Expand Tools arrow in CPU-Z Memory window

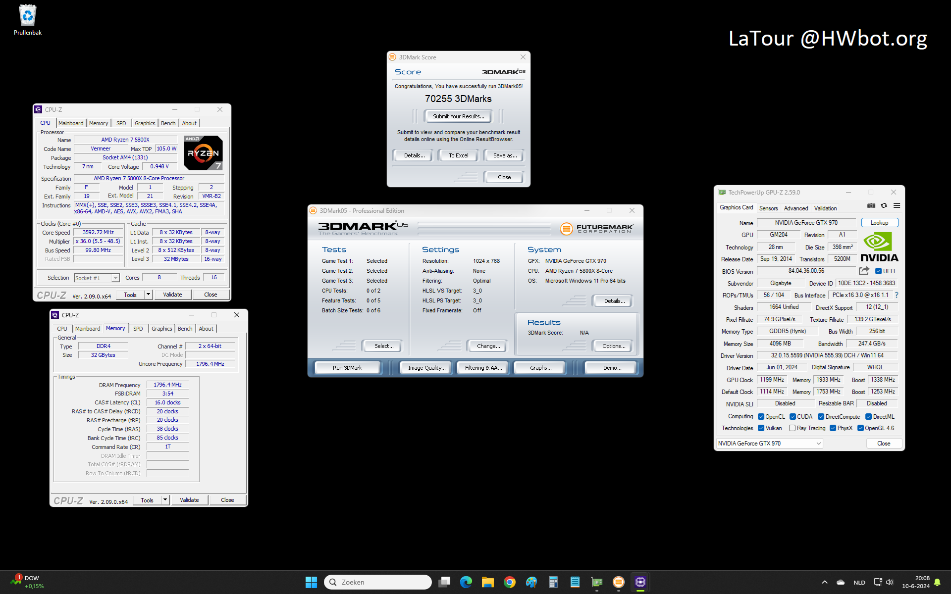pyautogui.click(x=165, y=500)
